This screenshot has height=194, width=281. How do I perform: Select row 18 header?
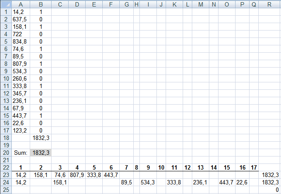click(6, 138)
